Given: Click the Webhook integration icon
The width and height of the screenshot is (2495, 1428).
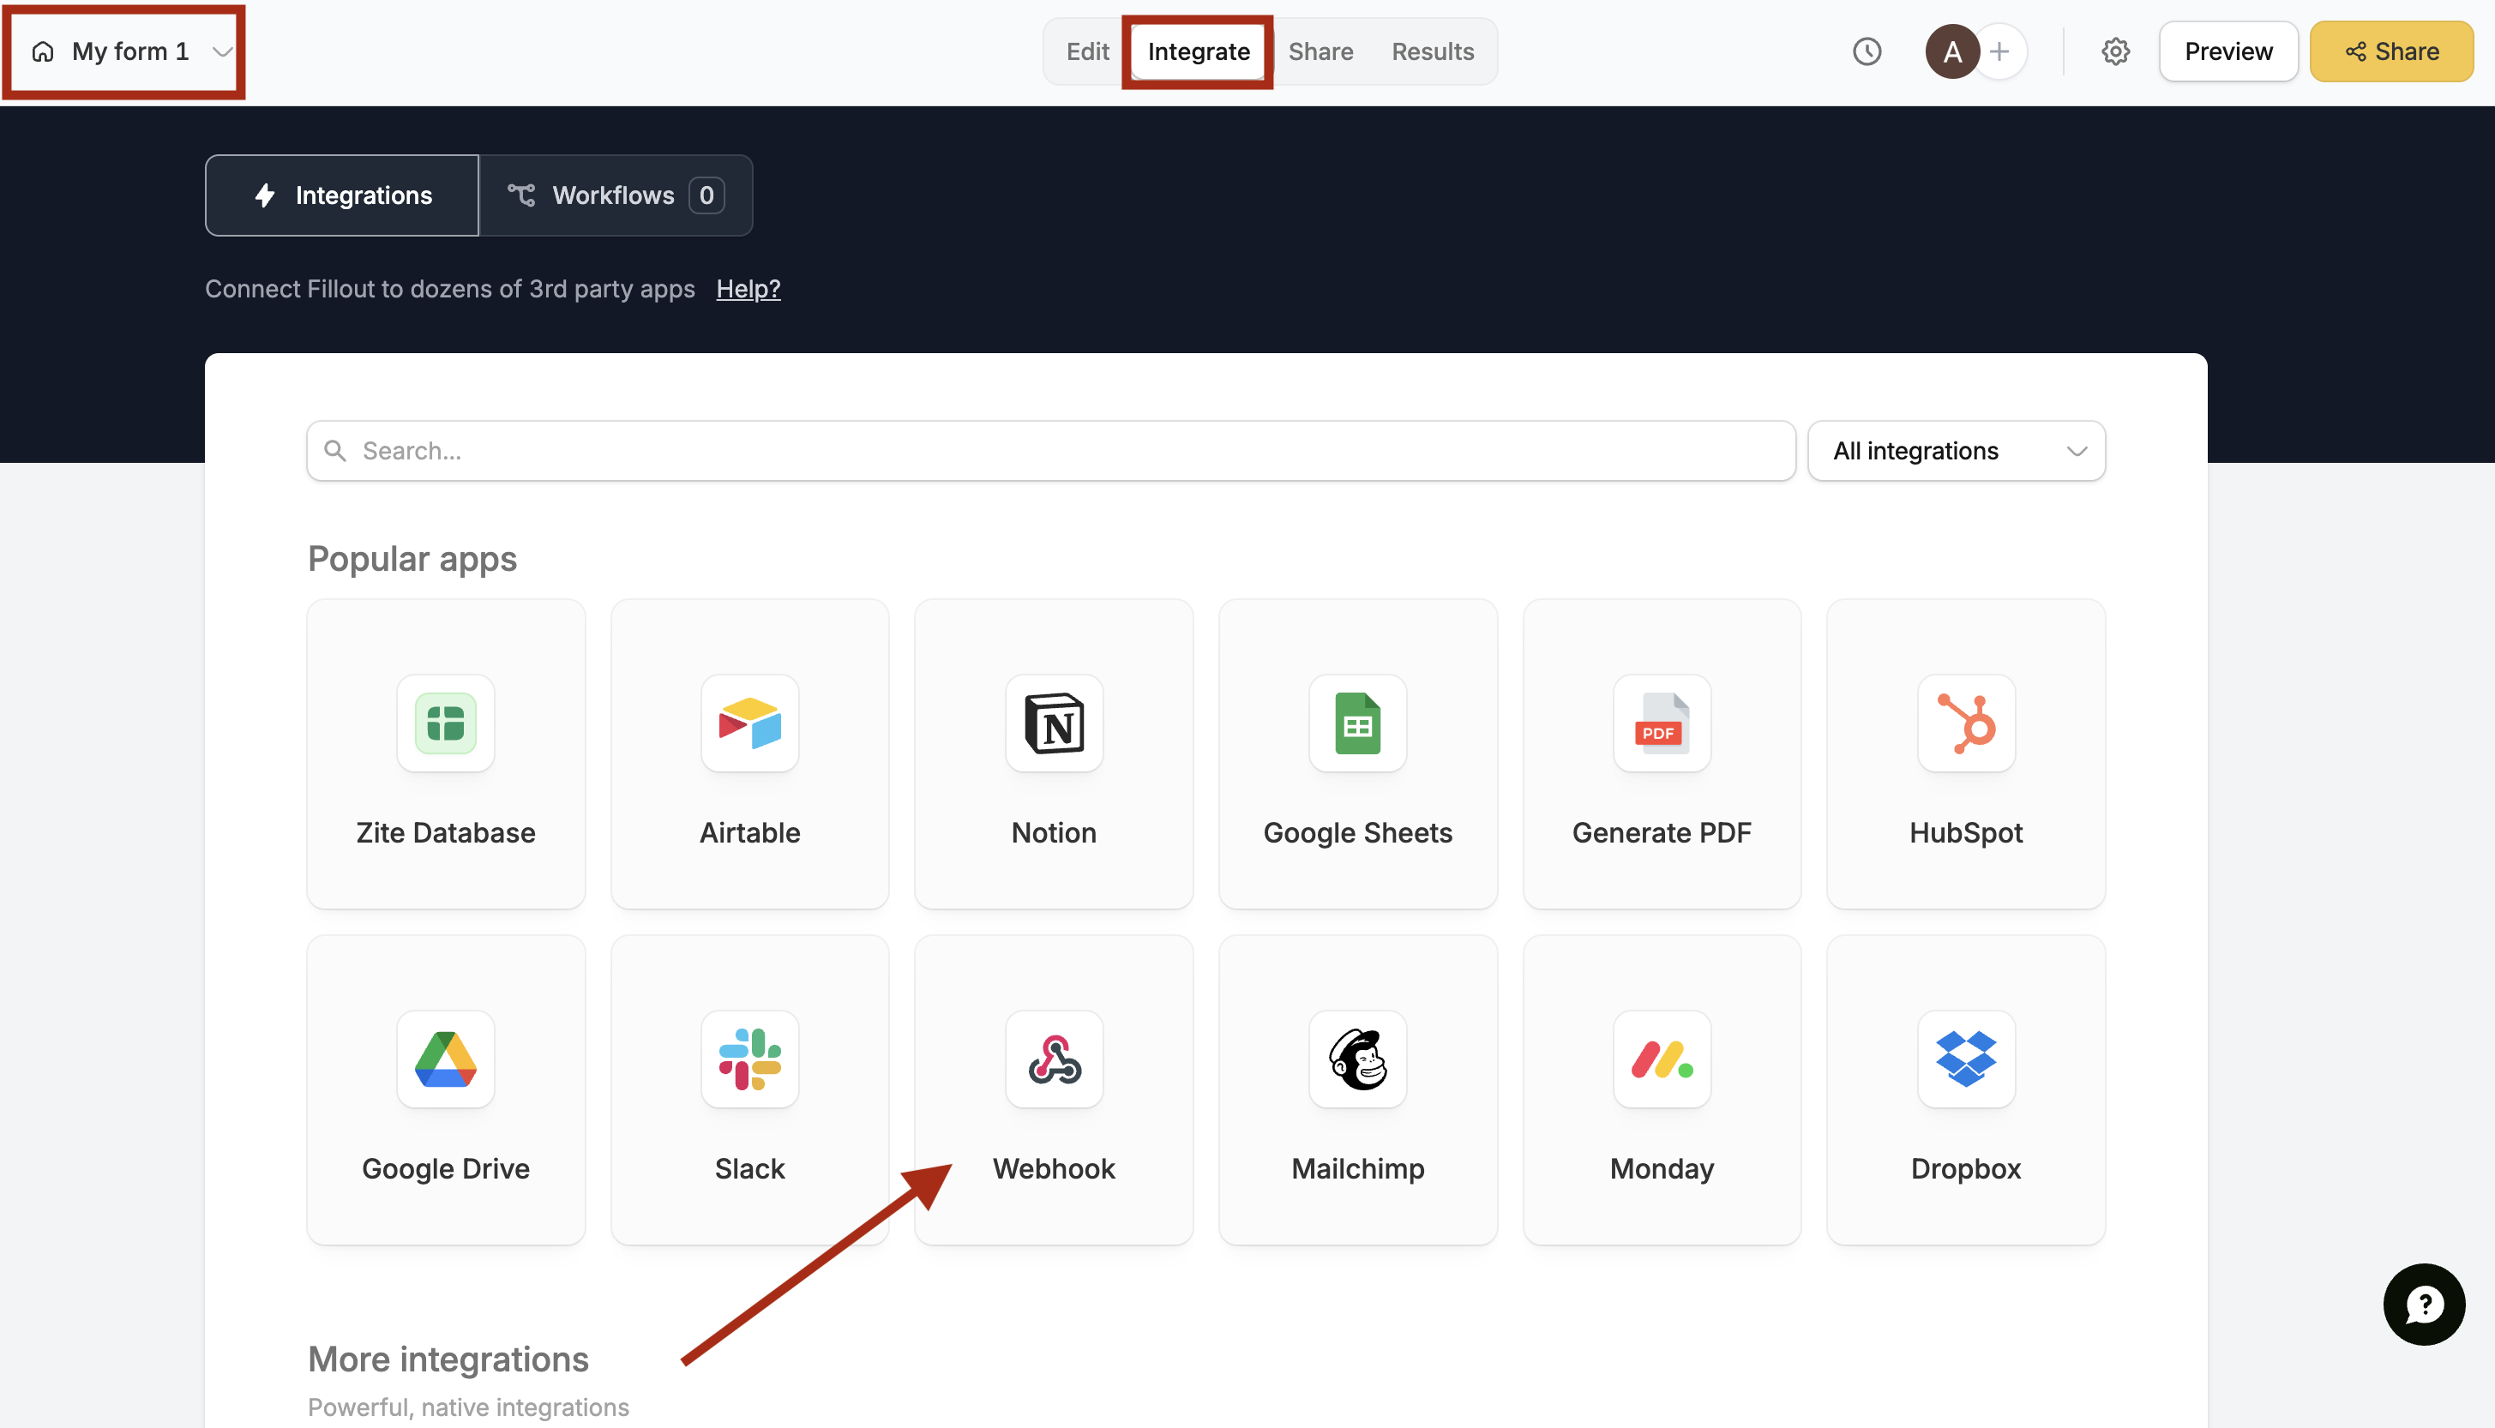Looking at the screenshot, I should [1054, 1059].
